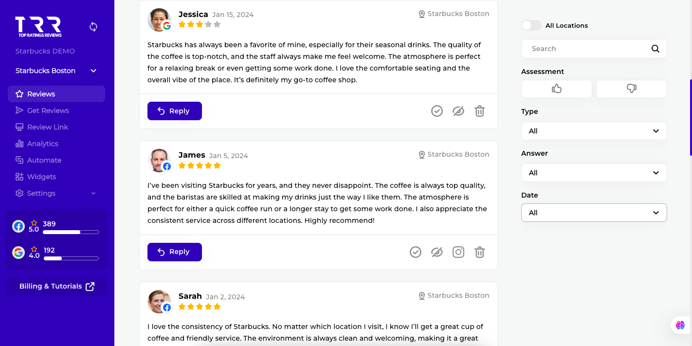Reply to Jessica's review

(175, 111)
